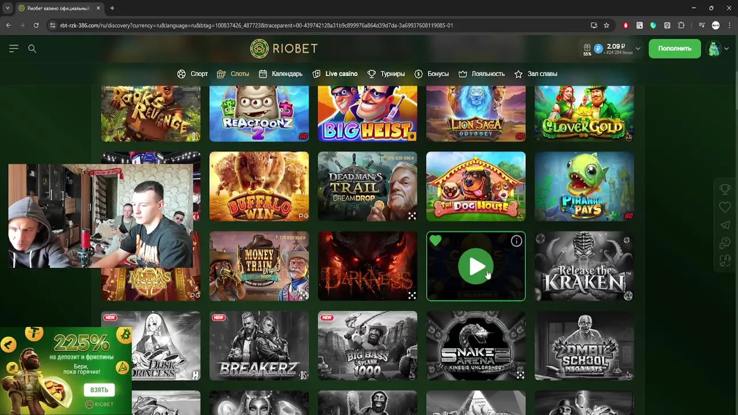
Task: Click the Пополнить deposit button
Action: click(x=675, y=48)
